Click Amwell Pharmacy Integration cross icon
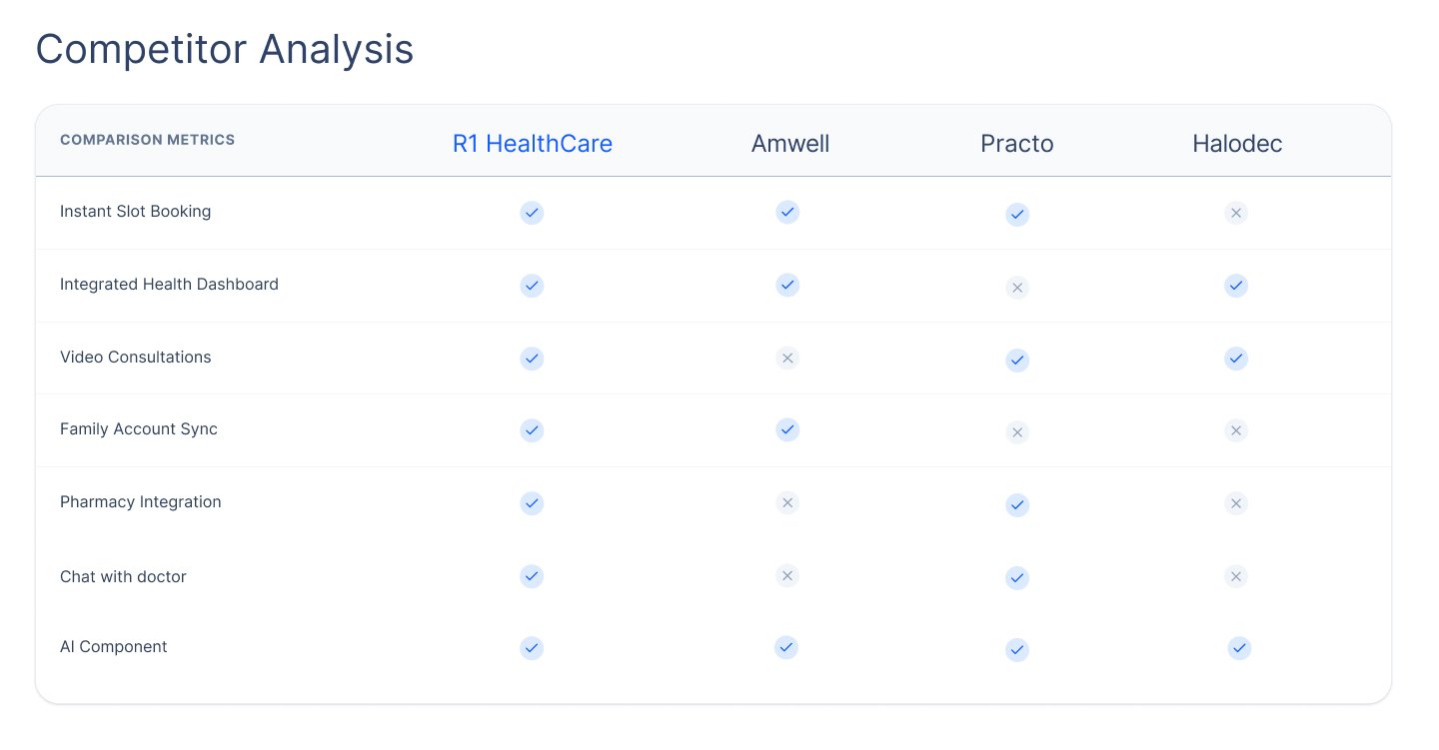1439x750 pixels. click(787, 503)
